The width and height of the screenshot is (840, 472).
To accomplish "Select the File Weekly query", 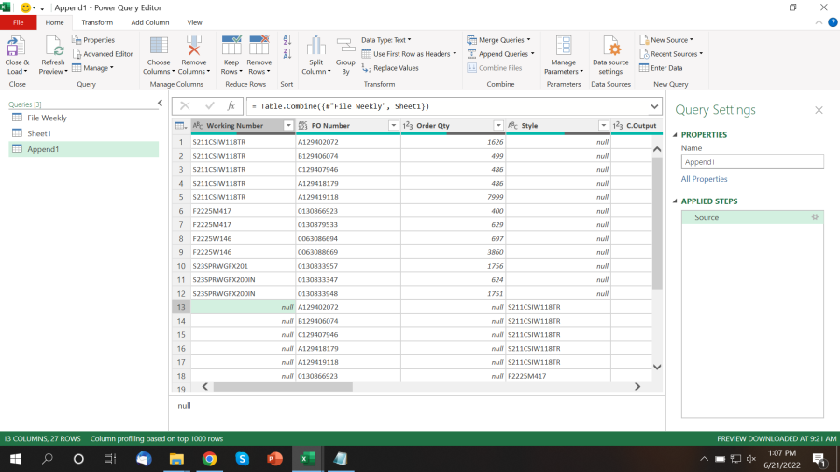I will point(84,118).
